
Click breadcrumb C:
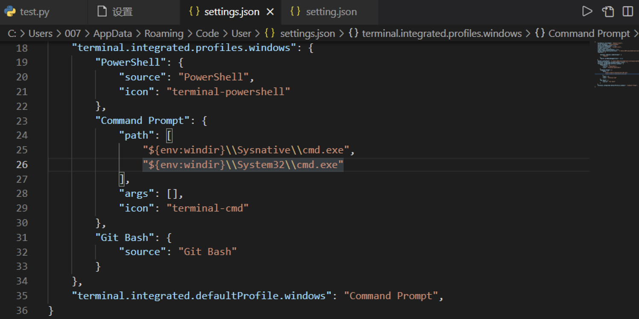(12, 33)
